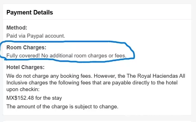Click the "Payment Details" heading
The width and height of the screenshot is (196, 122).
pyautogui.click(x=30, y=12)
